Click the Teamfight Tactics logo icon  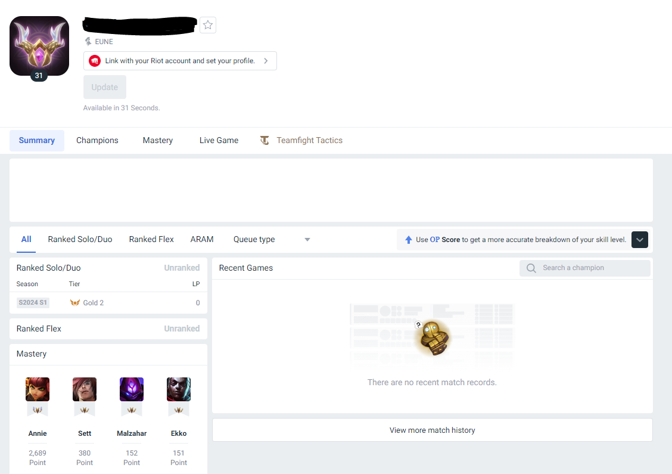(x=265, y=140)
